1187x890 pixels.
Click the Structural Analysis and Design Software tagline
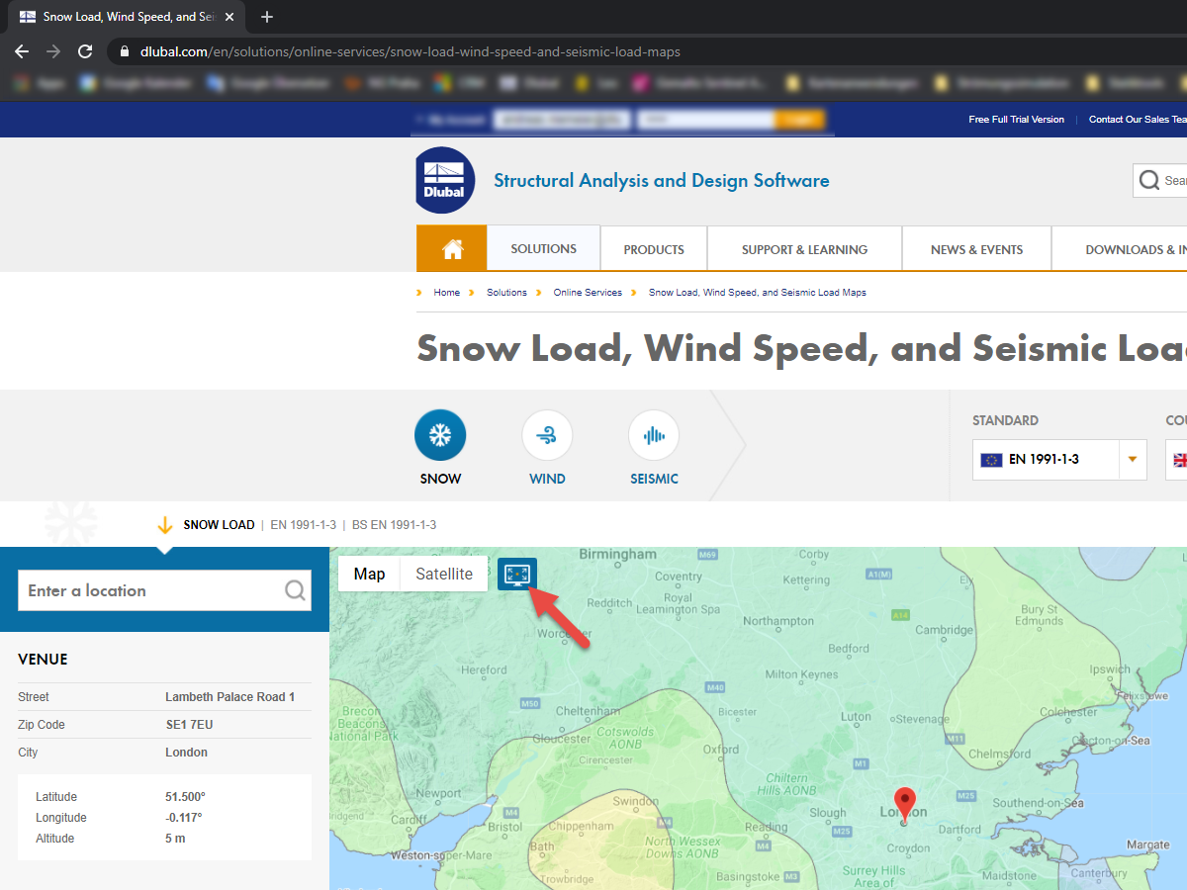click(x=661, y=180)
